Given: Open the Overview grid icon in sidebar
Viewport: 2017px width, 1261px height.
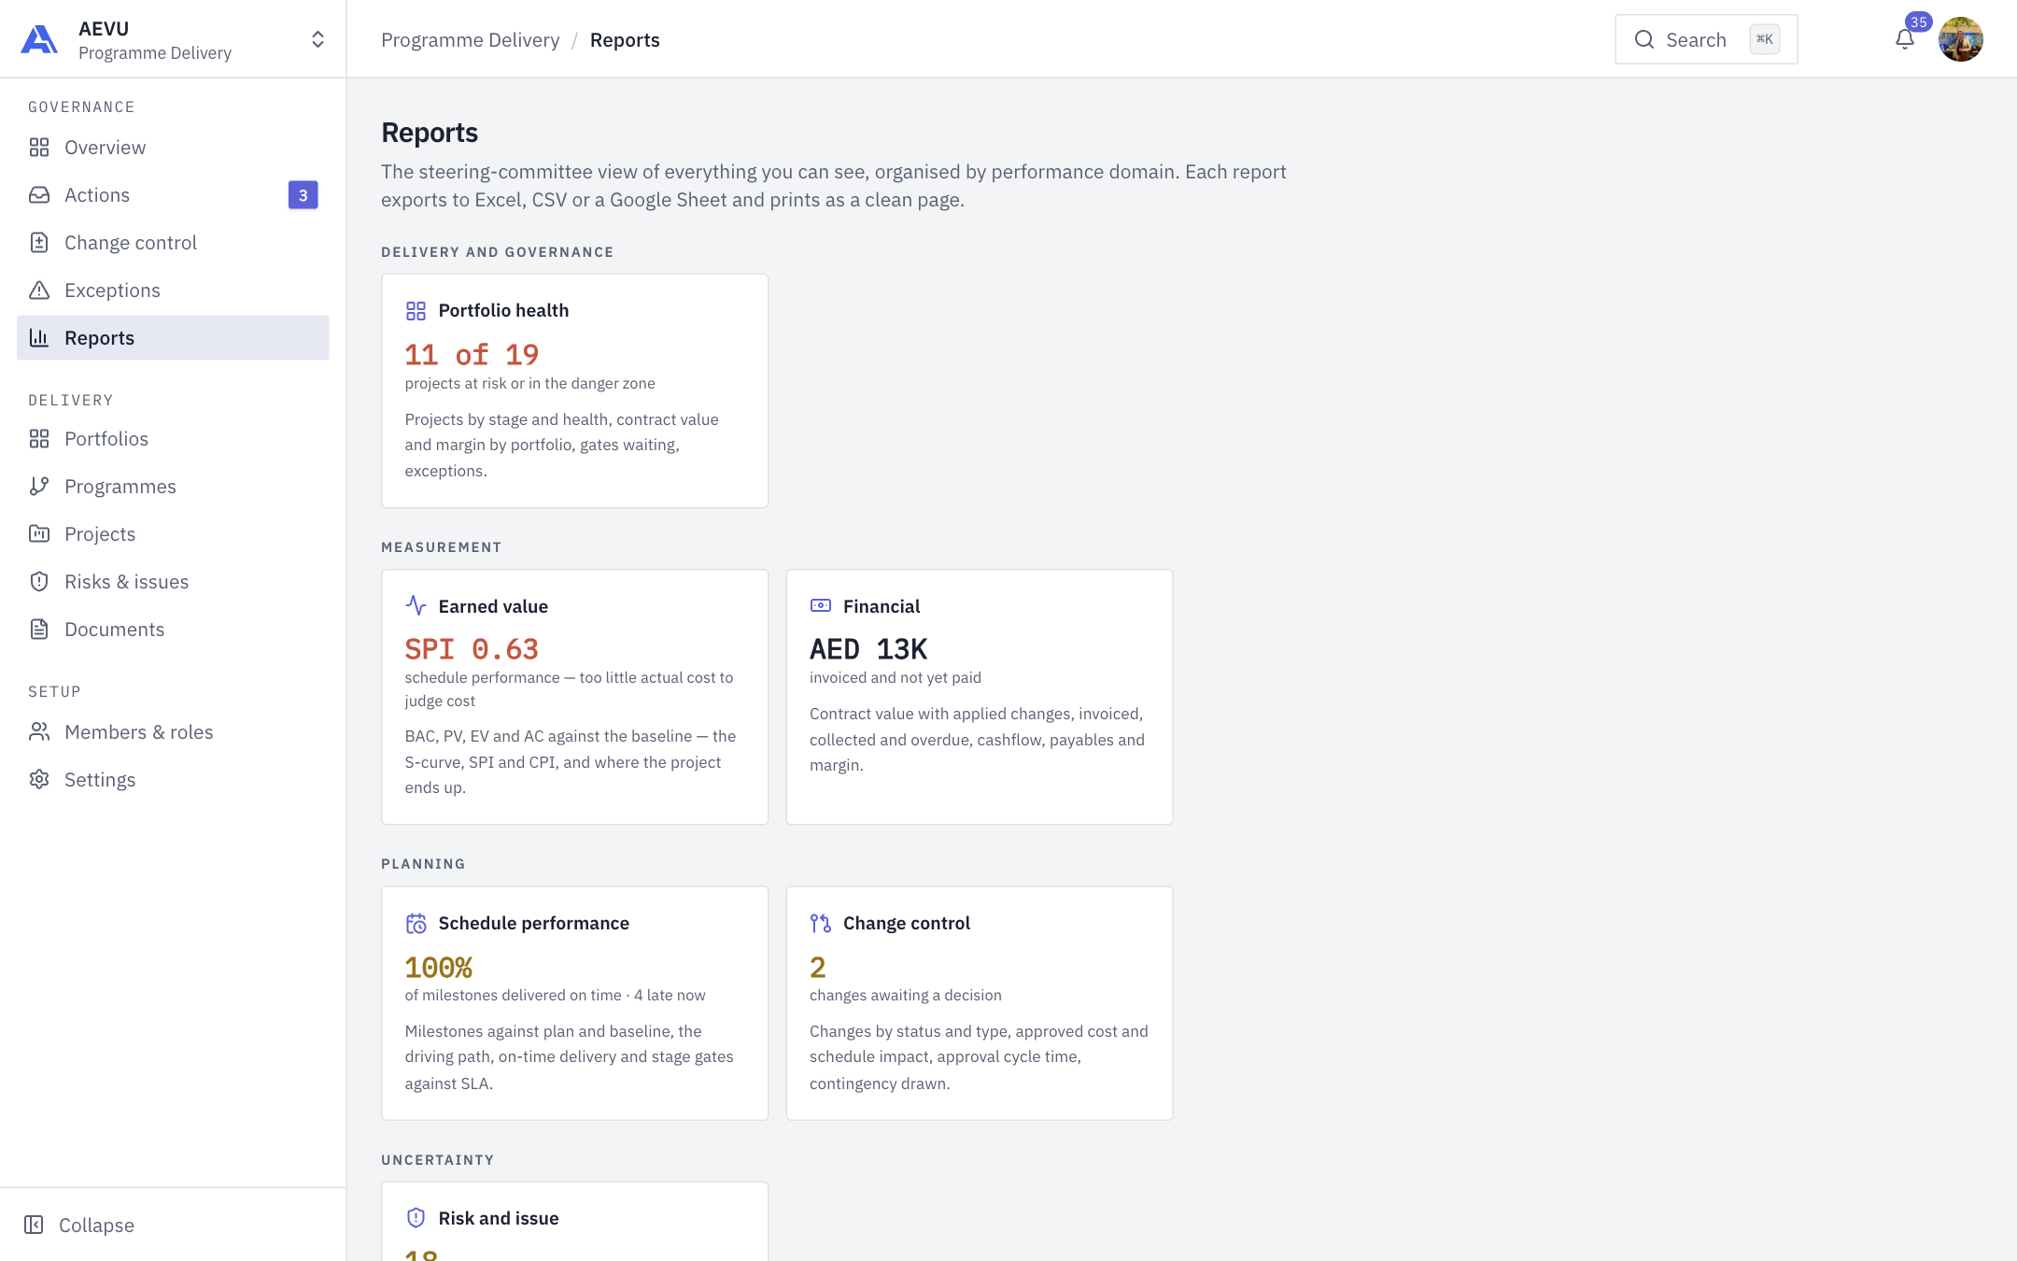Looking at the screenshot, I should pos(39,148).
